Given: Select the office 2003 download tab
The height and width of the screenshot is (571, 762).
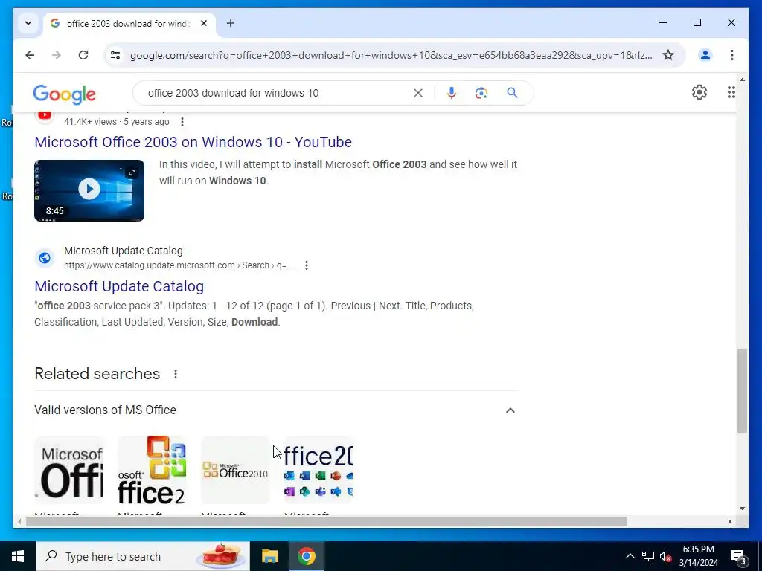Looking at the screenshot, I should [129, 23].
